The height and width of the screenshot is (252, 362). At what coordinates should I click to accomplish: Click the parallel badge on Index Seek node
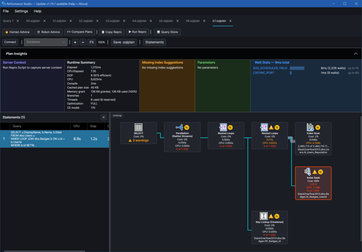(320, 172)
